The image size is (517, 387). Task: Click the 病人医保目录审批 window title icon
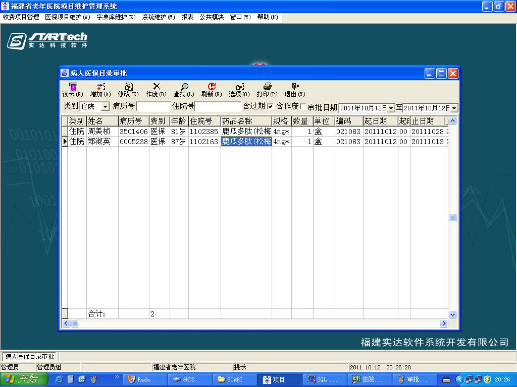pos(65,73)
